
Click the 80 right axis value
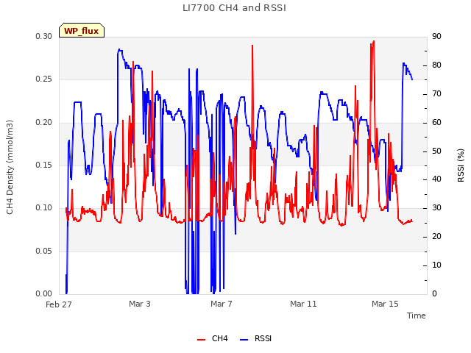[436, 65]
